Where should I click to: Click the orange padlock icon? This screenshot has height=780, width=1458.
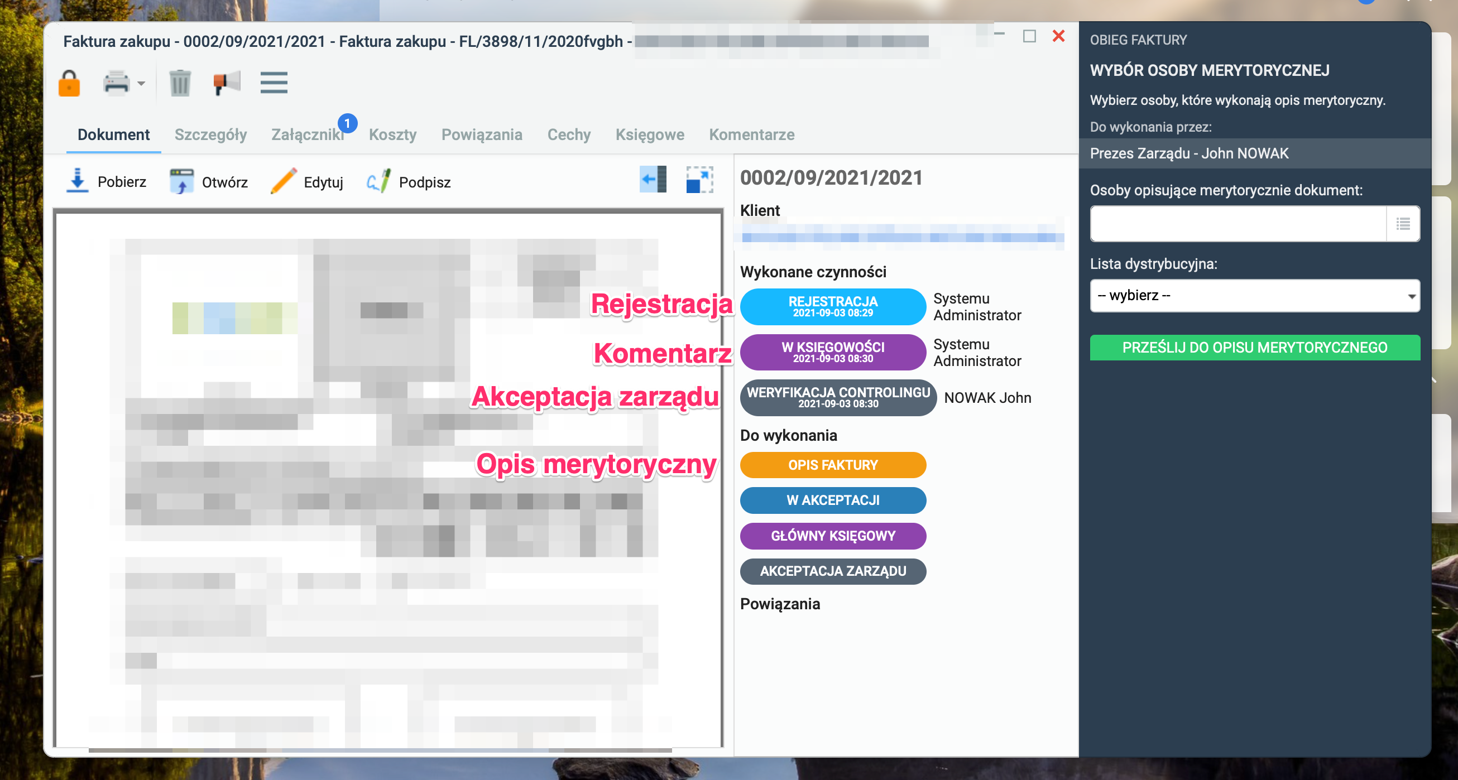coord(69,83)
